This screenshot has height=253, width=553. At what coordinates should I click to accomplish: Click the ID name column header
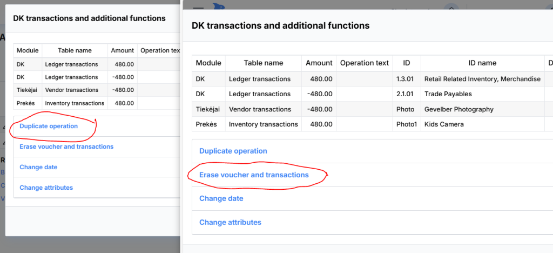click(x=482, y=63)
